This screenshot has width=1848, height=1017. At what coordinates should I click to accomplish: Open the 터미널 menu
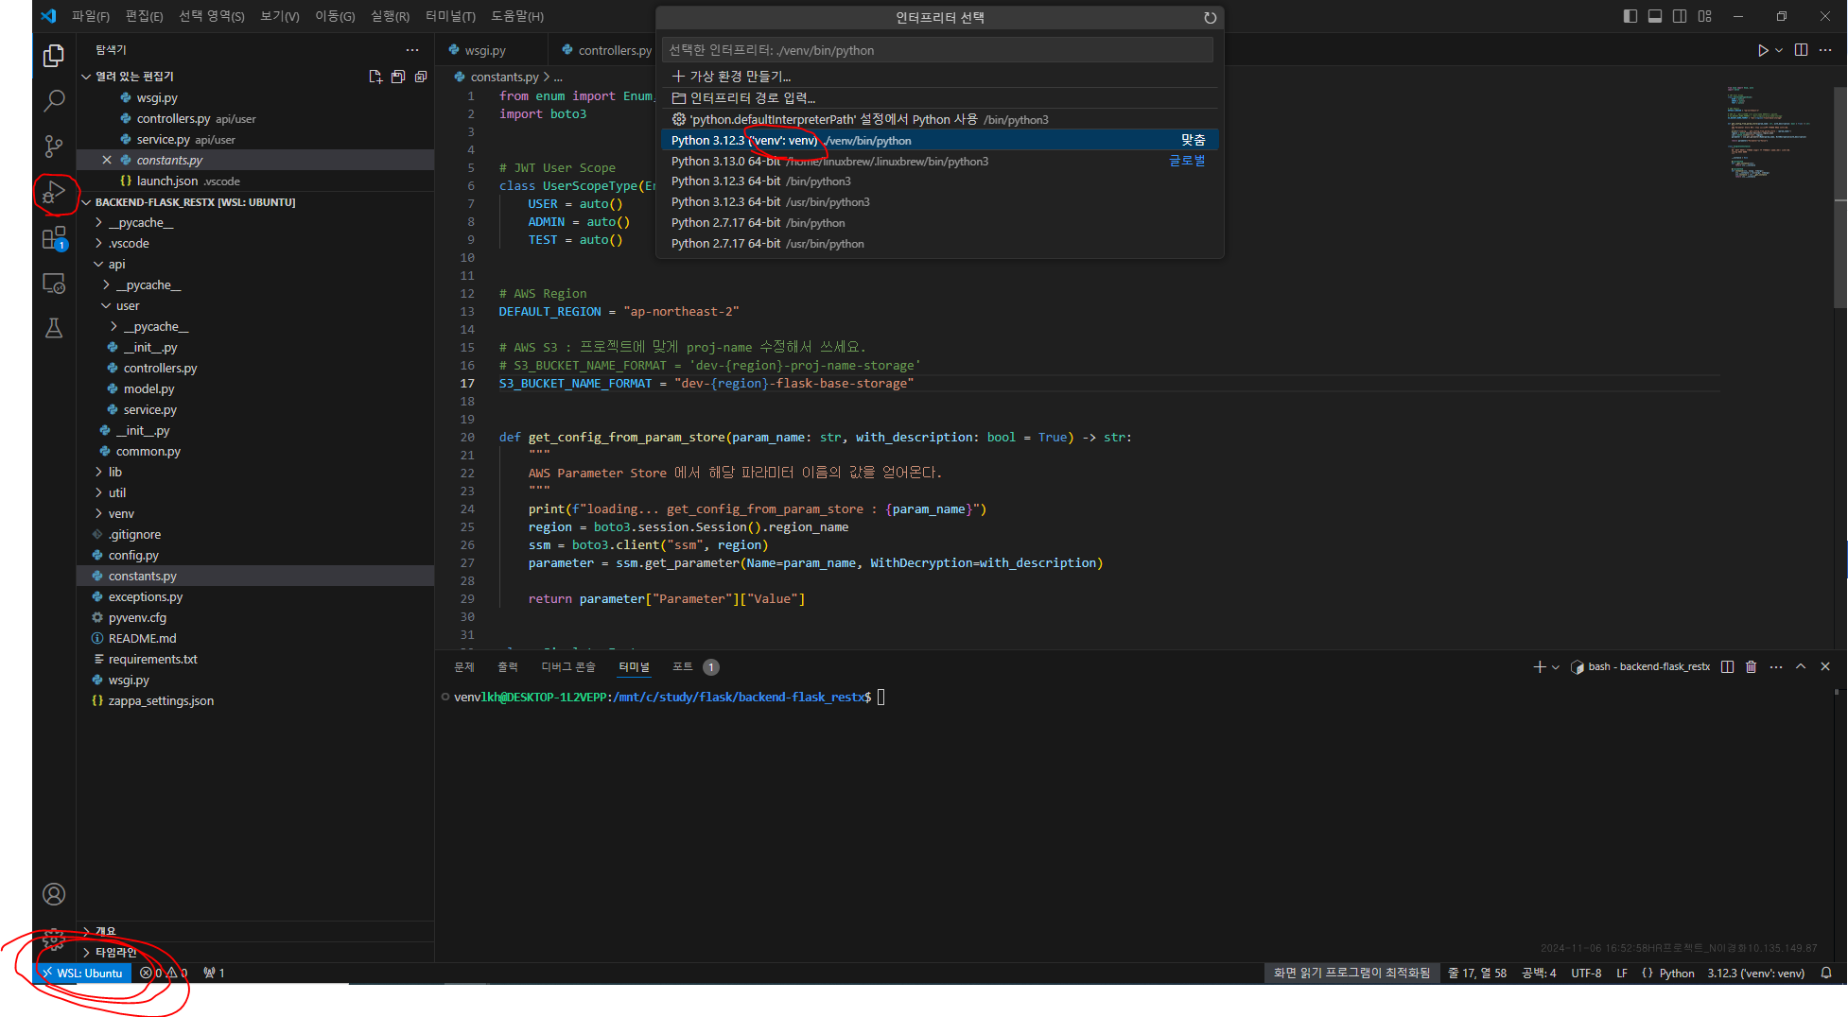tap(449, 16)
